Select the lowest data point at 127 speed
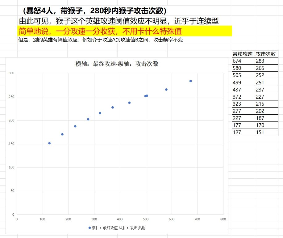 49,143
